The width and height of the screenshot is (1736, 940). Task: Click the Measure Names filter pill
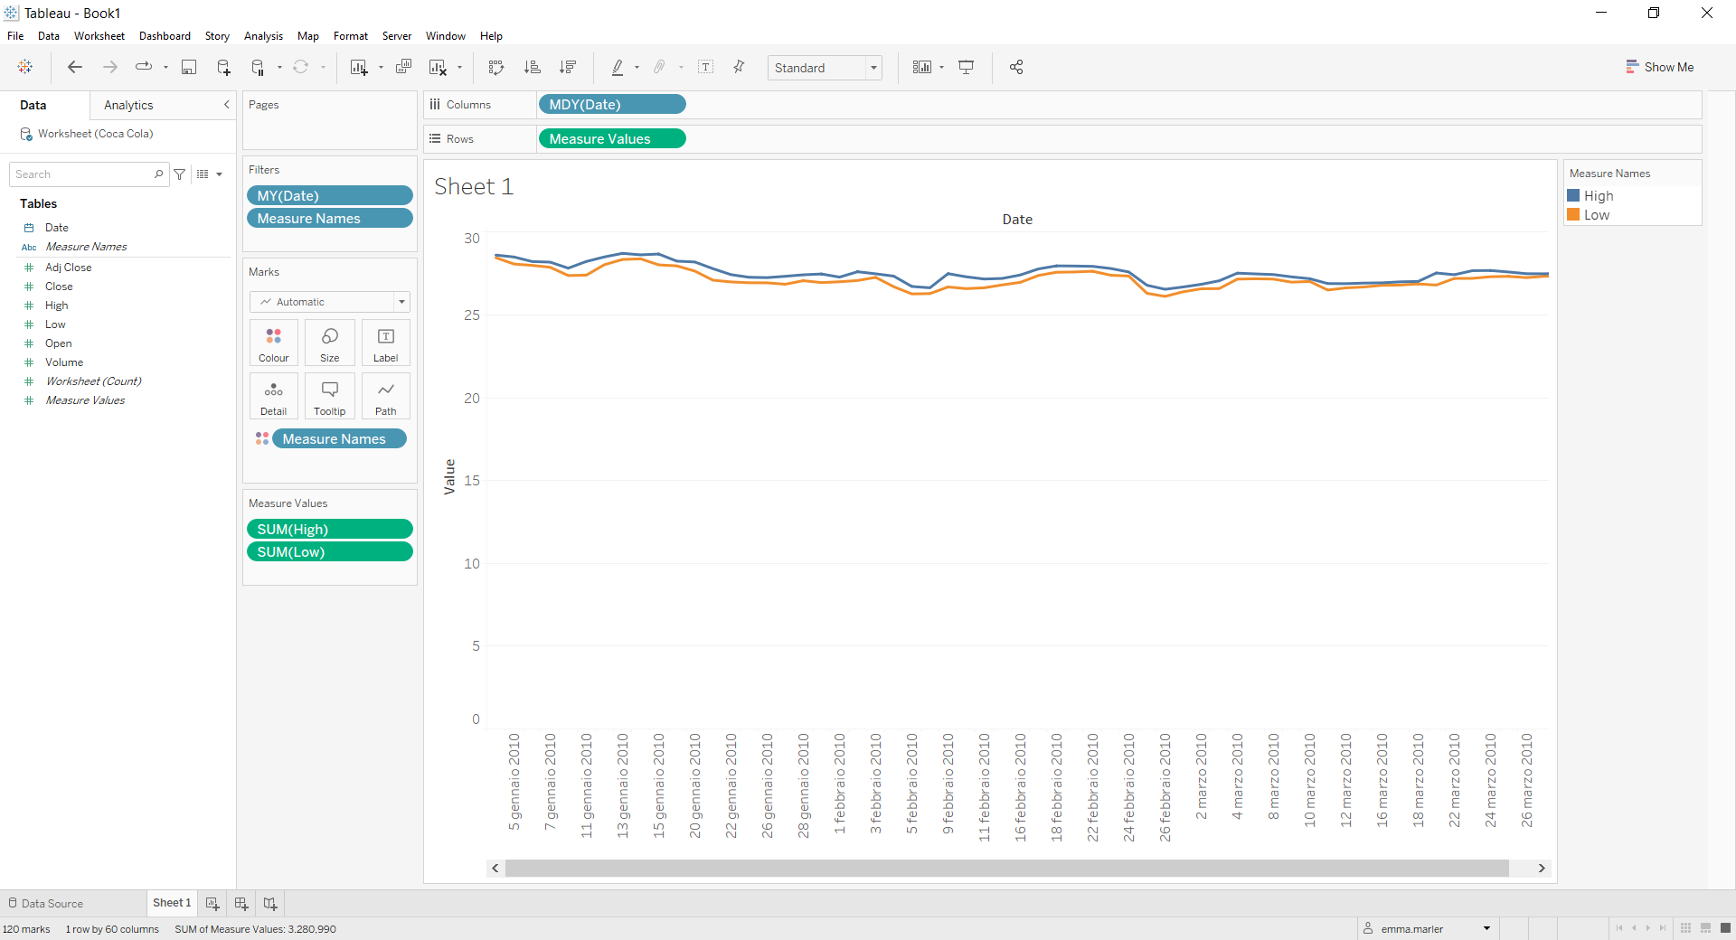329,218
